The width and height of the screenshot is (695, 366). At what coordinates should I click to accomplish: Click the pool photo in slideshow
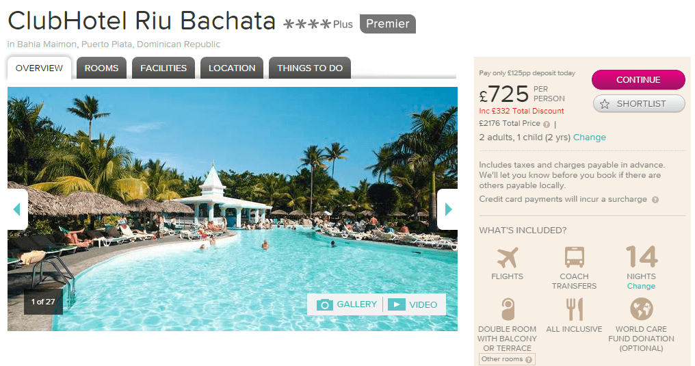tap(233, 209)
